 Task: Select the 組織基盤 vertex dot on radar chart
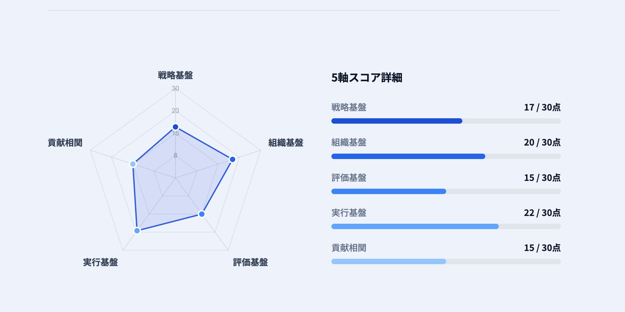click(x=233, y=159)
